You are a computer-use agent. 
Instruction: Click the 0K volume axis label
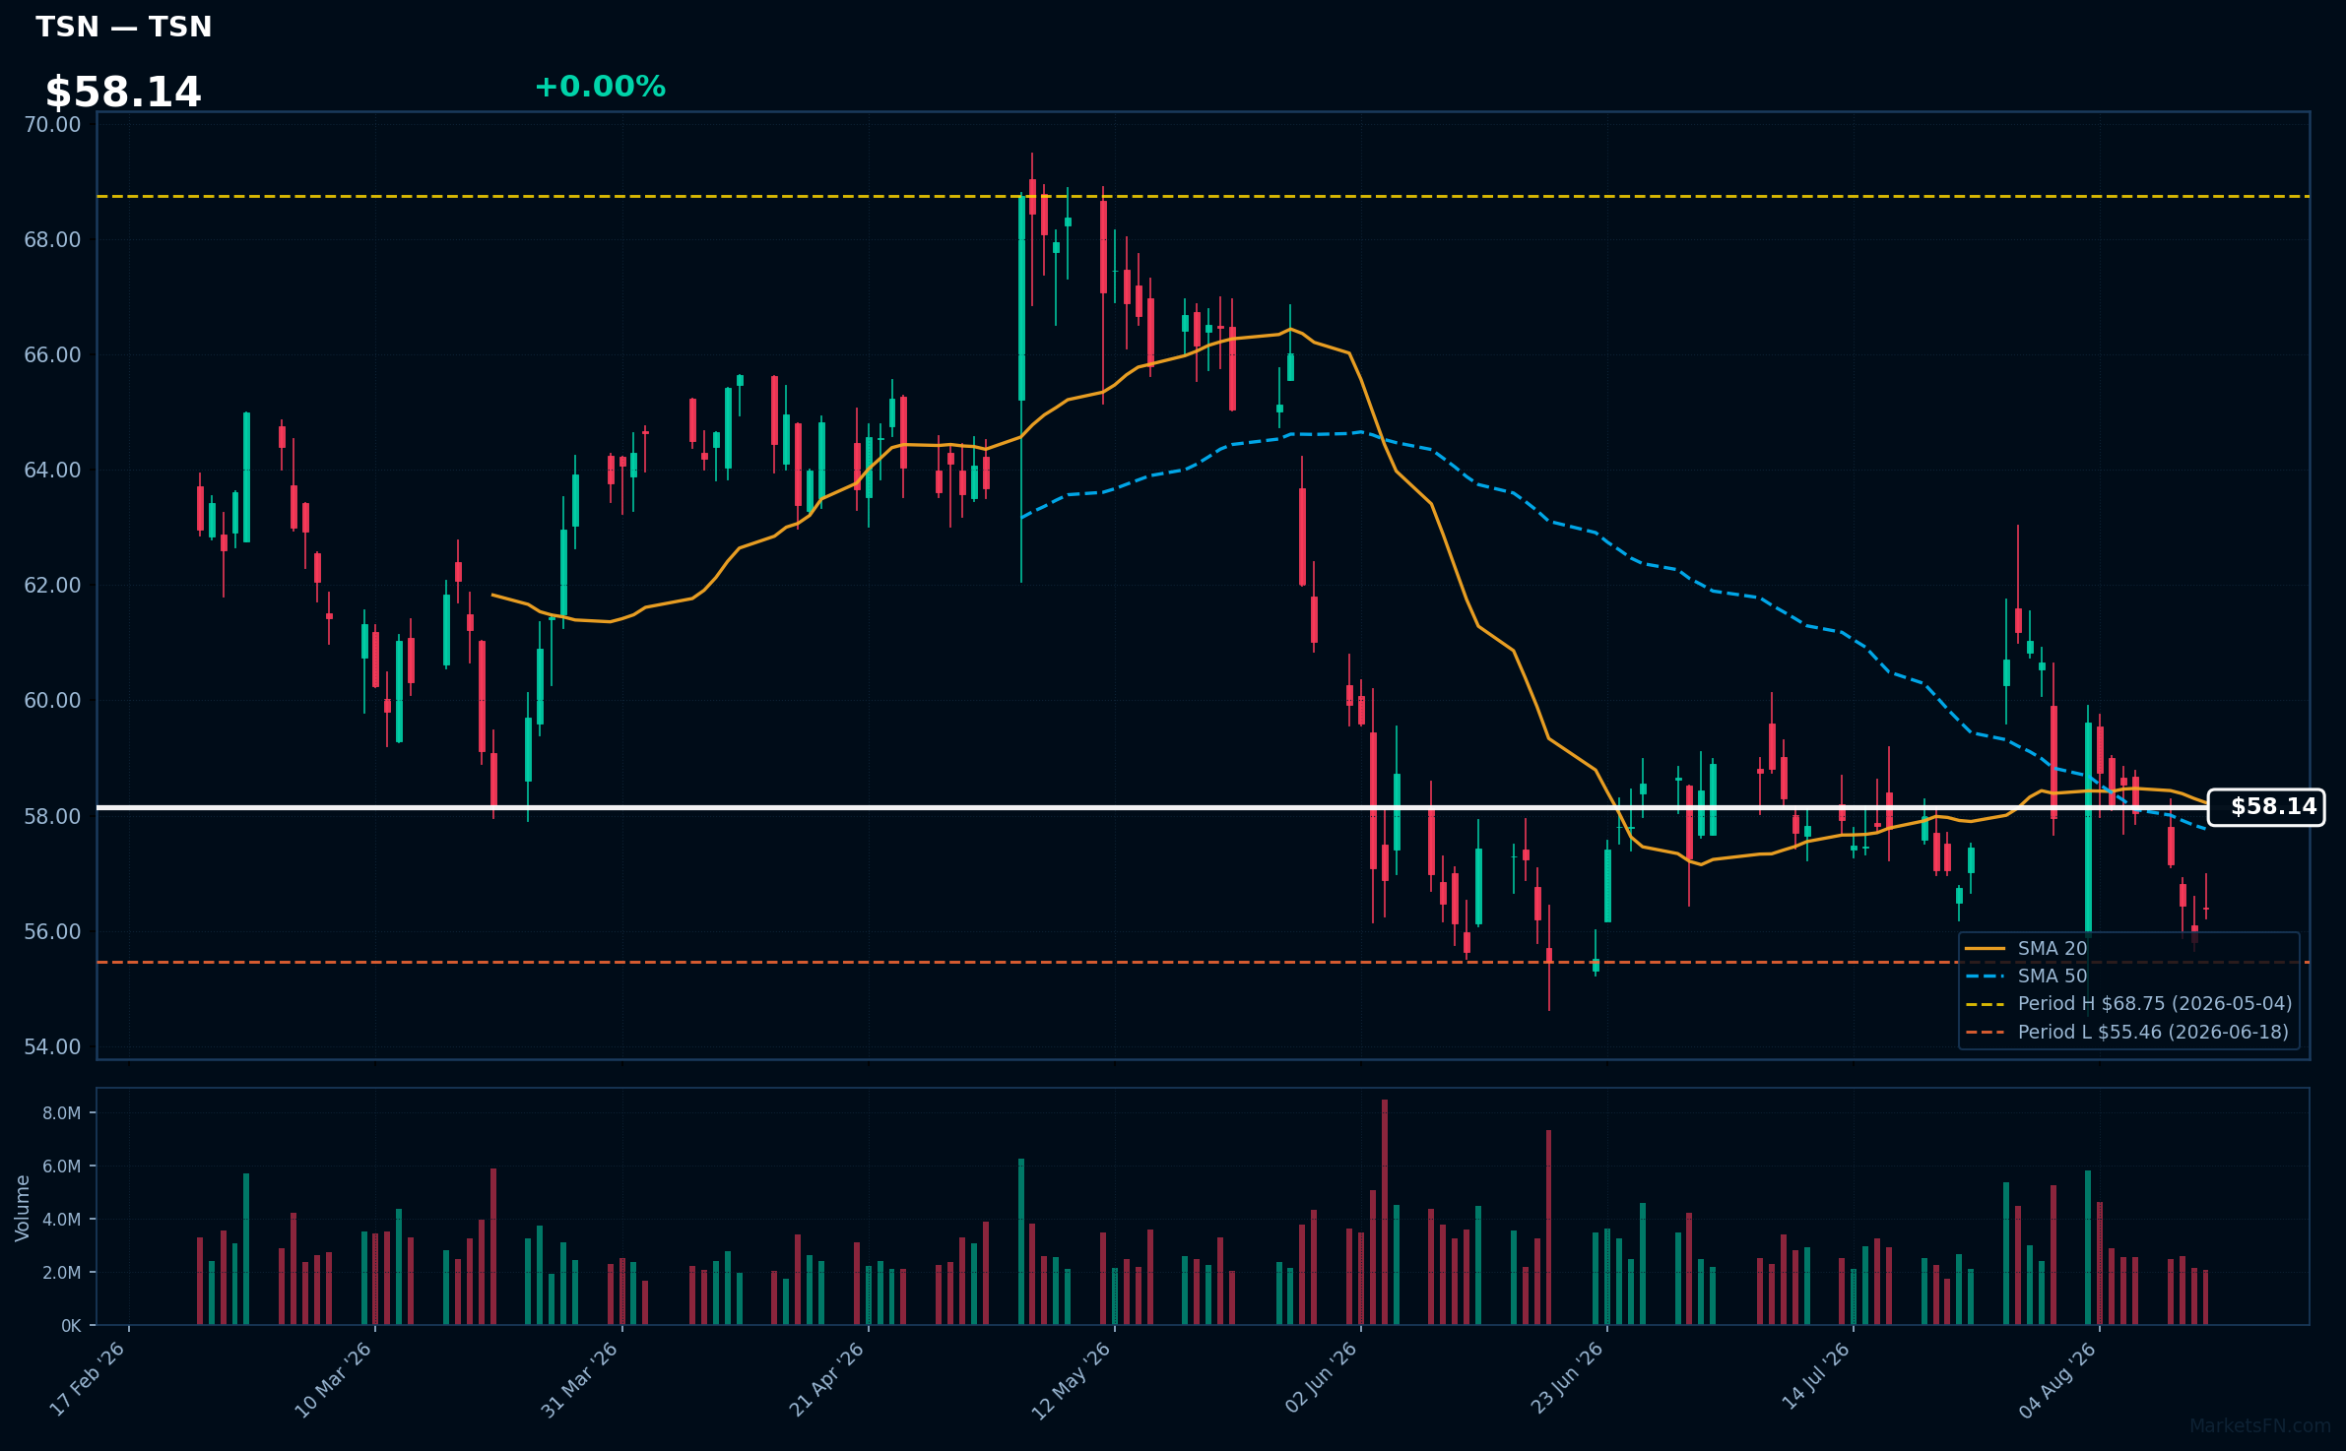pos(71,1326)
